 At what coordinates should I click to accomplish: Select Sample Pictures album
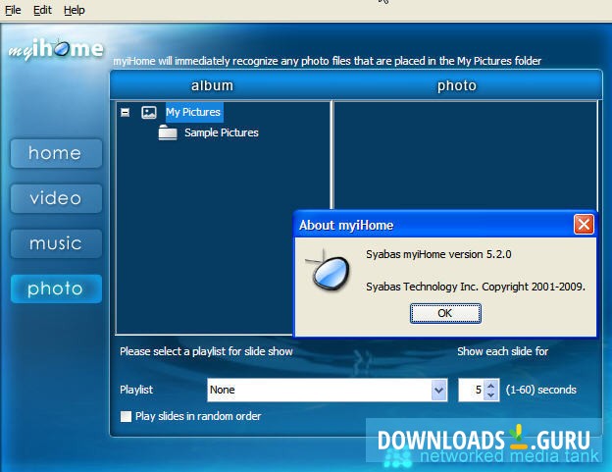[222, 132]
